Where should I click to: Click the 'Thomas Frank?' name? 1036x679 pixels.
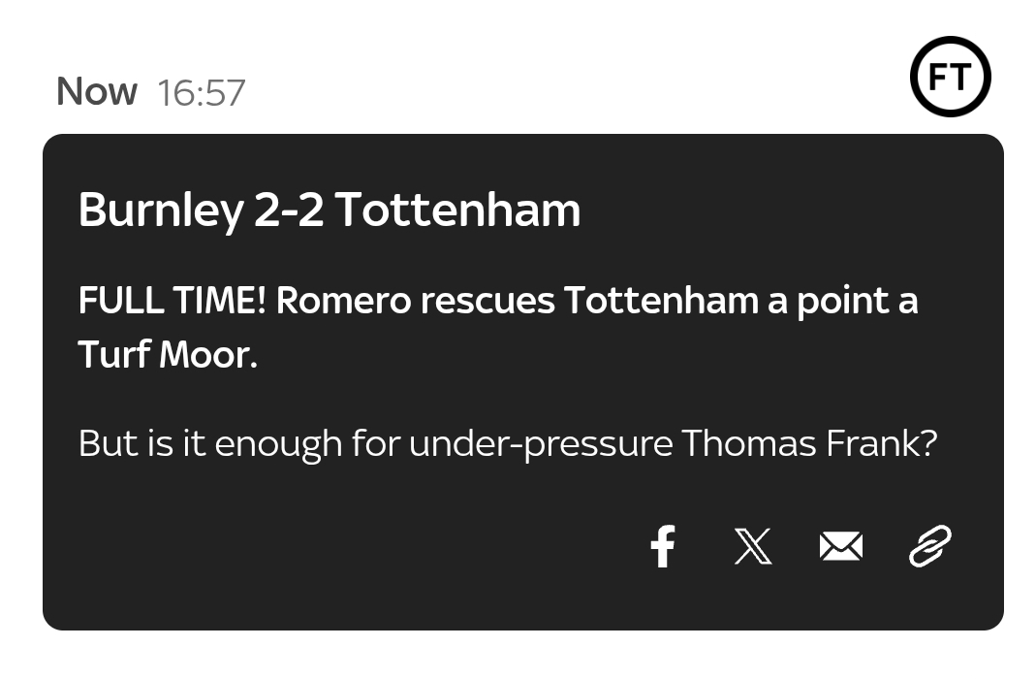click(809, 443)
